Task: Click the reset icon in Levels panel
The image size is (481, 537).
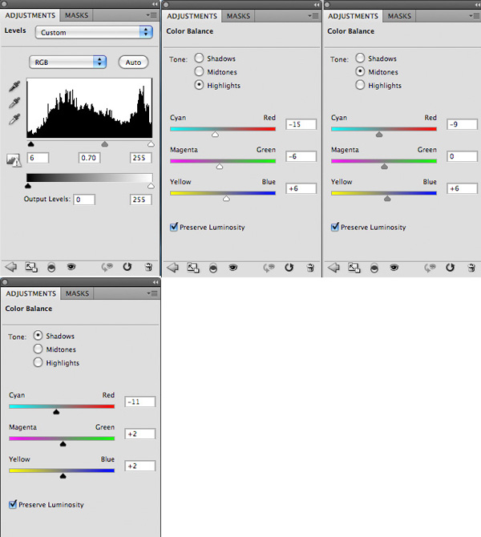Action: click(x=127, y=267)
